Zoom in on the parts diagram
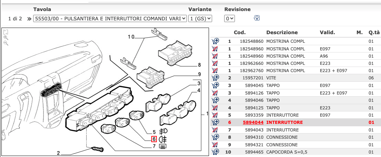Viewport: 381px width, 157px height. coord(6,37)
